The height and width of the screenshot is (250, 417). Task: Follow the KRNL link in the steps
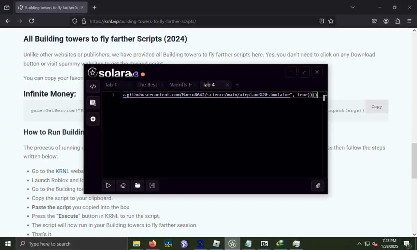point(62,171)
